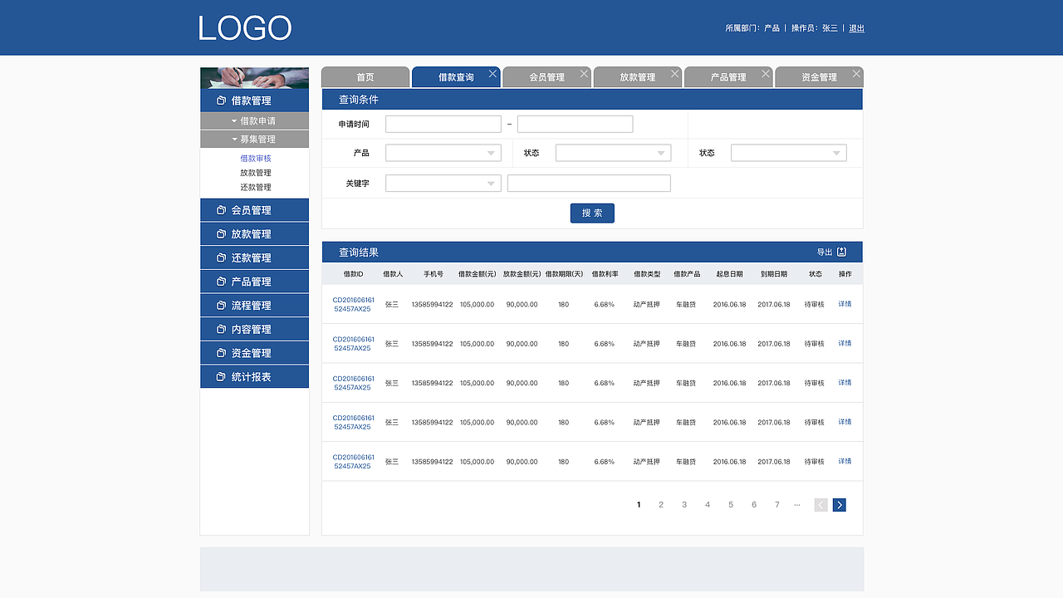The height and width of the screenshot is (598, 1063).
Task: Go to previous page with left arrow
Action: 821,505
